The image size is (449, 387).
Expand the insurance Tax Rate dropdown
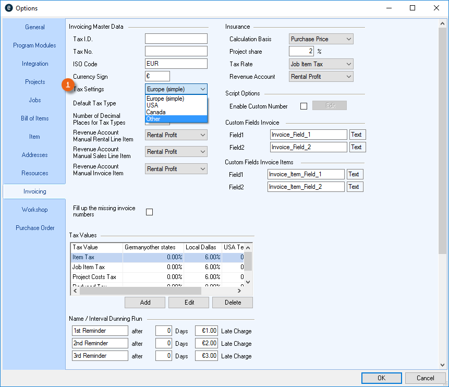click(321, 64)
